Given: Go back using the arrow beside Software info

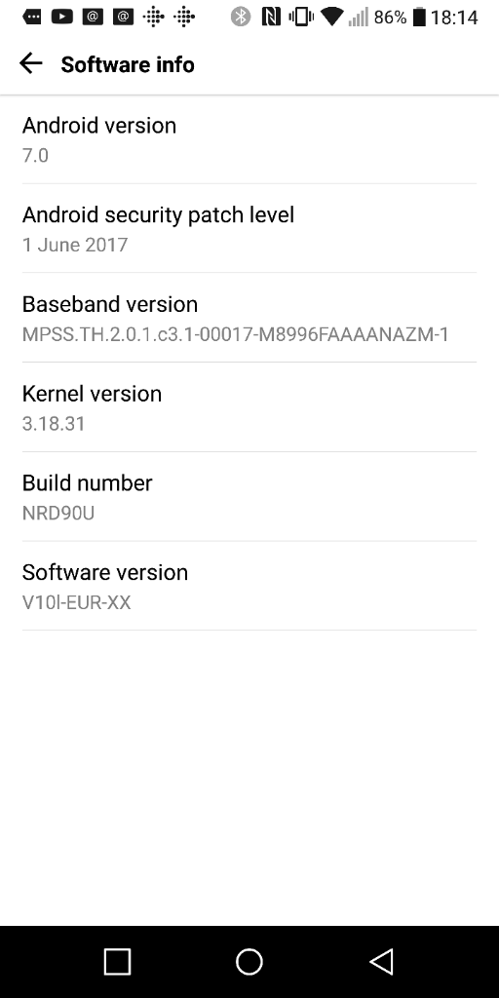Looking at the screenshot, I should point(30,63).
